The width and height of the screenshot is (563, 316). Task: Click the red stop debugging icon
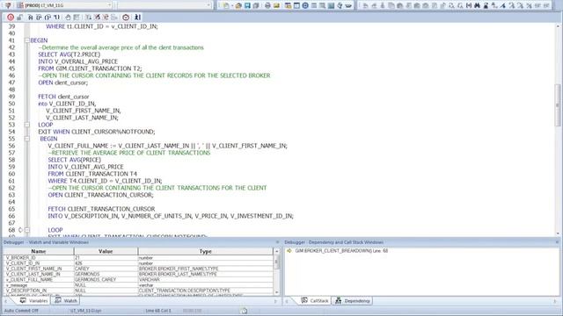pos(11,18)
